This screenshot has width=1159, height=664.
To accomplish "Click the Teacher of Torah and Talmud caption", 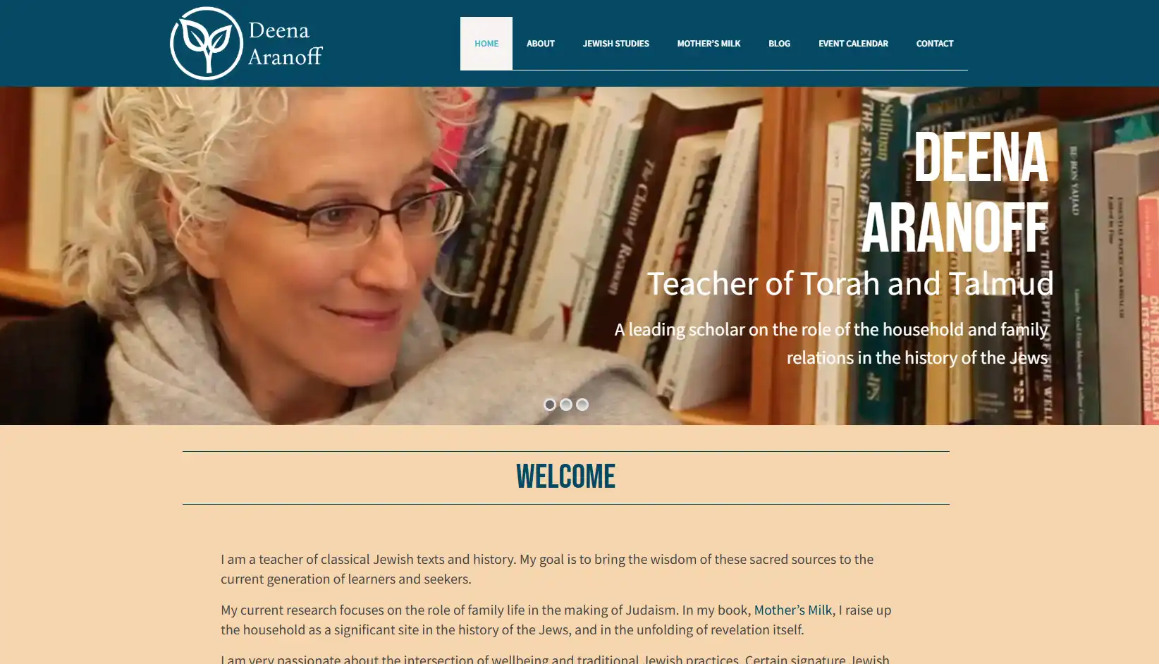I will [850, 283].
